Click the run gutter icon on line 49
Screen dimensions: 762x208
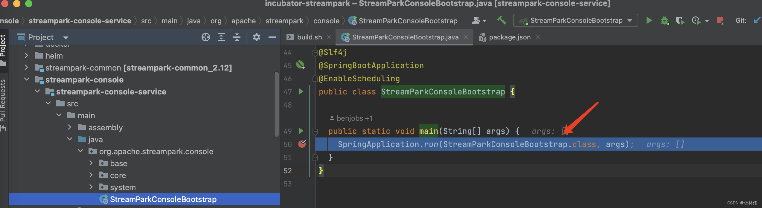[x=301, y=131]
